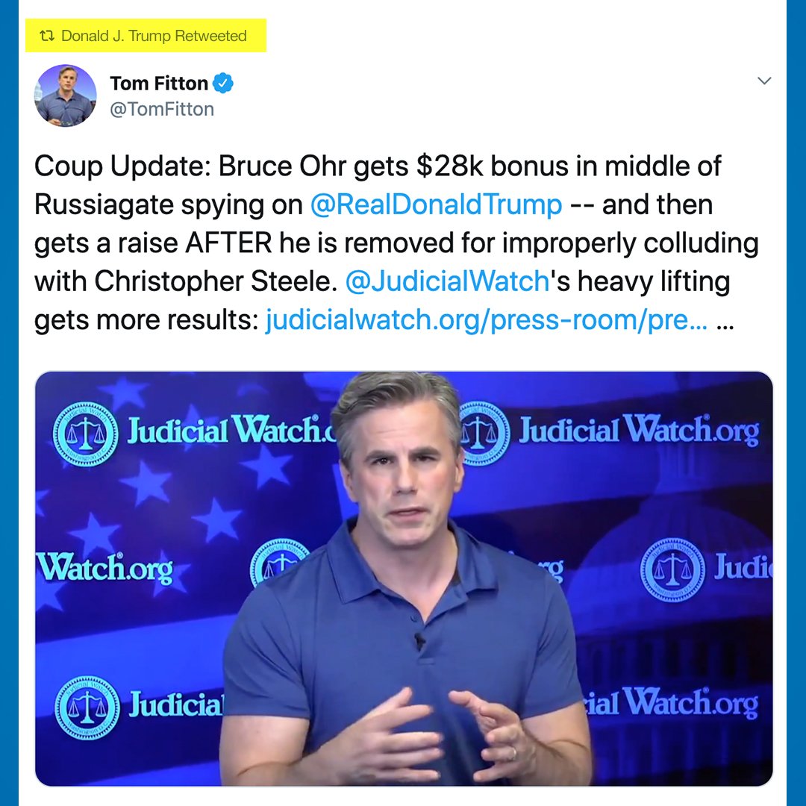Open the @JudicialWatch mention link
This screenshot has height=806, width=806.
[x=448, y=281]
